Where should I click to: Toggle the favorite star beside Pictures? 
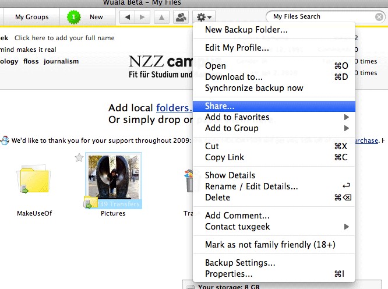point(79,158)
